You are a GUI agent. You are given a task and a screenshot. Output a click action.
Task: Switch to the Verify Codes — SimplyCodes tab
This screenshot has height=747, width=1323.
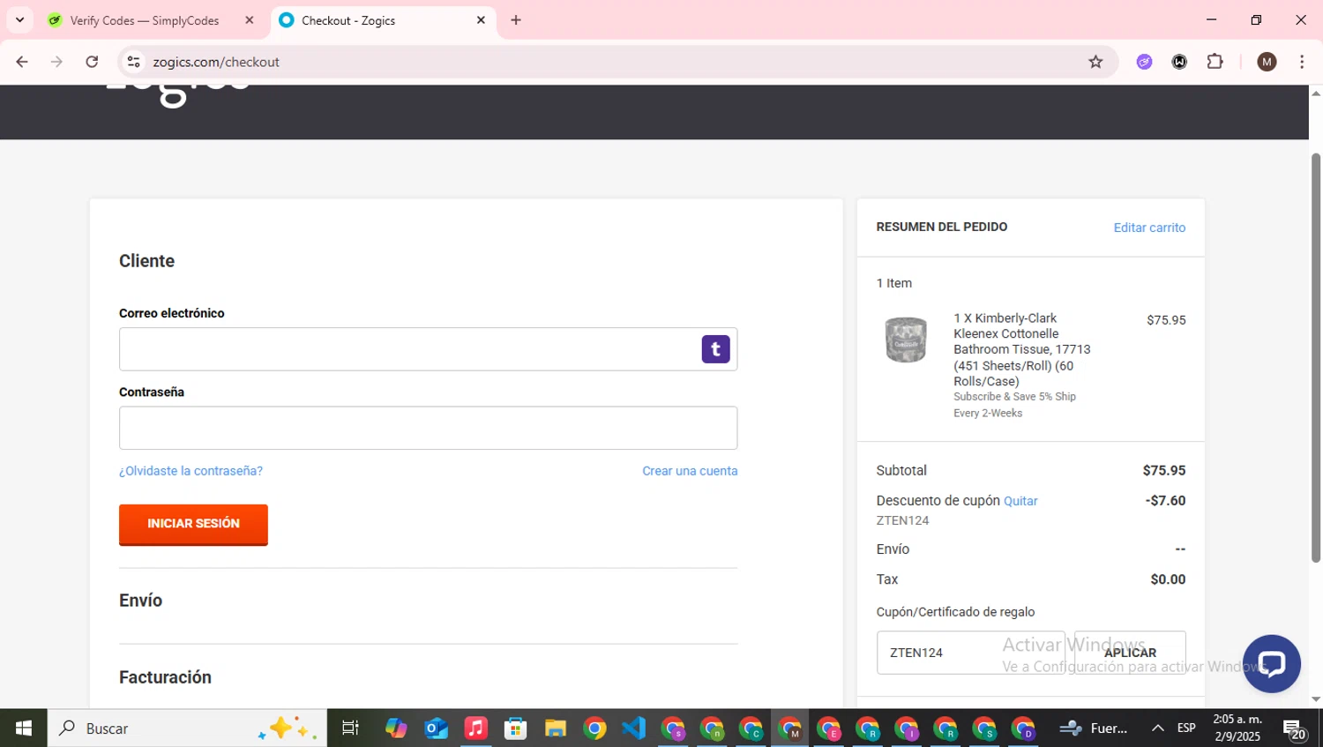[x=146, y=20]
